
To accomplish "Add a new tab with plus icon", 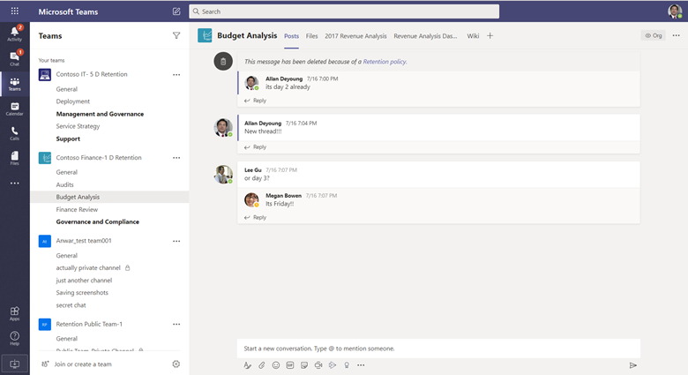I will (490, 35).
